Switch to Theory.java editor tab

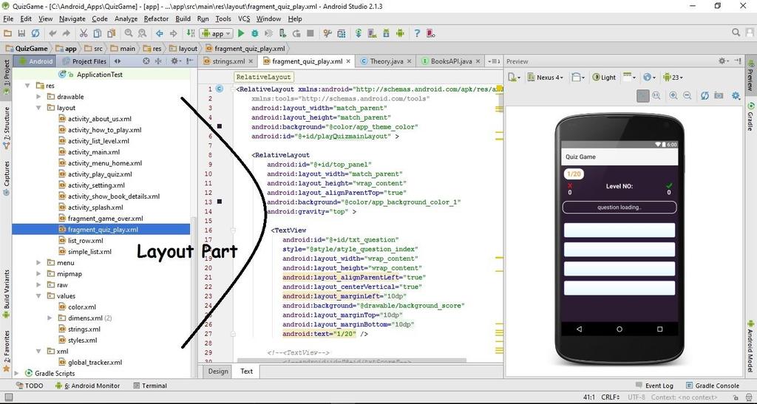click(x=386, y=61)
